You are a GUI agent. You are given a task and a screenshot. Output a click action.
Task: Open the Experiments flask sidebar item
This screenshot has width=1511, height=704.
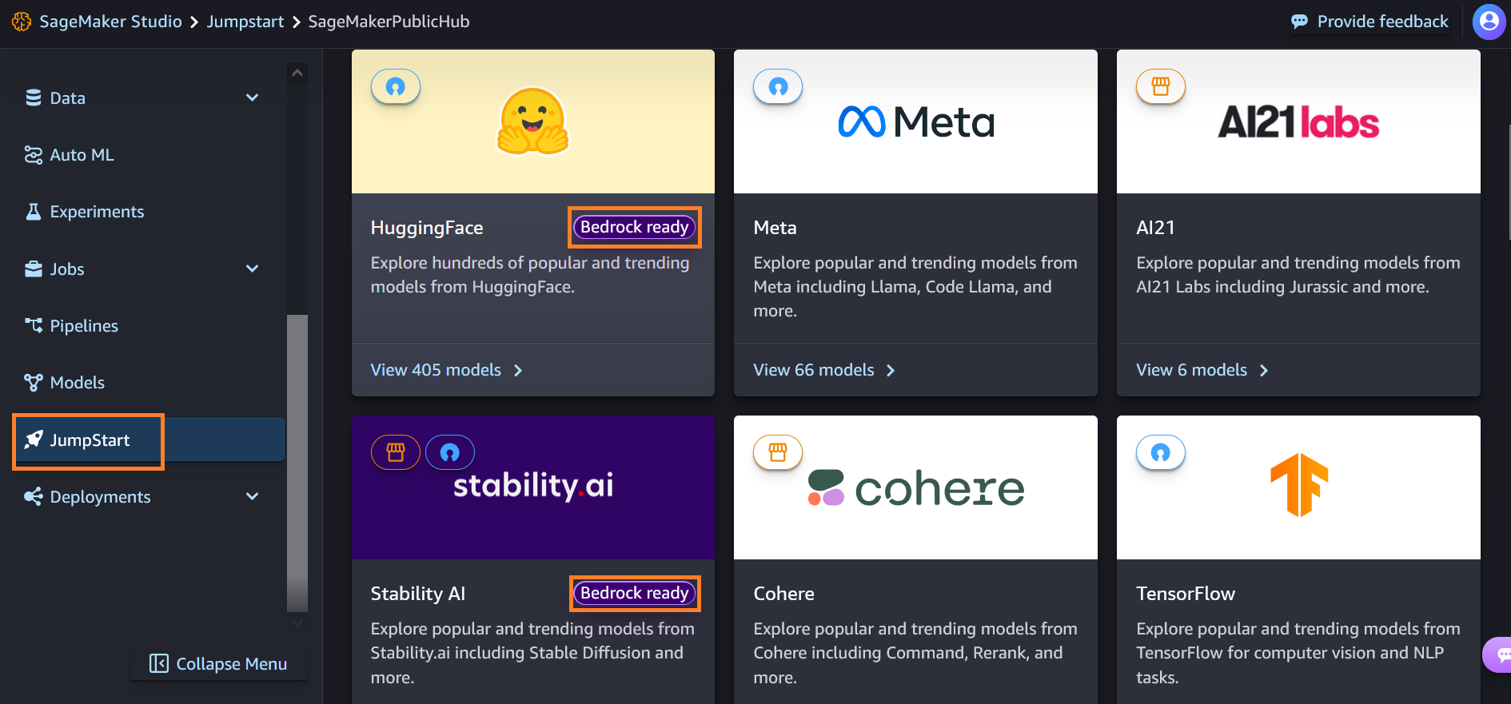coord(85,212)
